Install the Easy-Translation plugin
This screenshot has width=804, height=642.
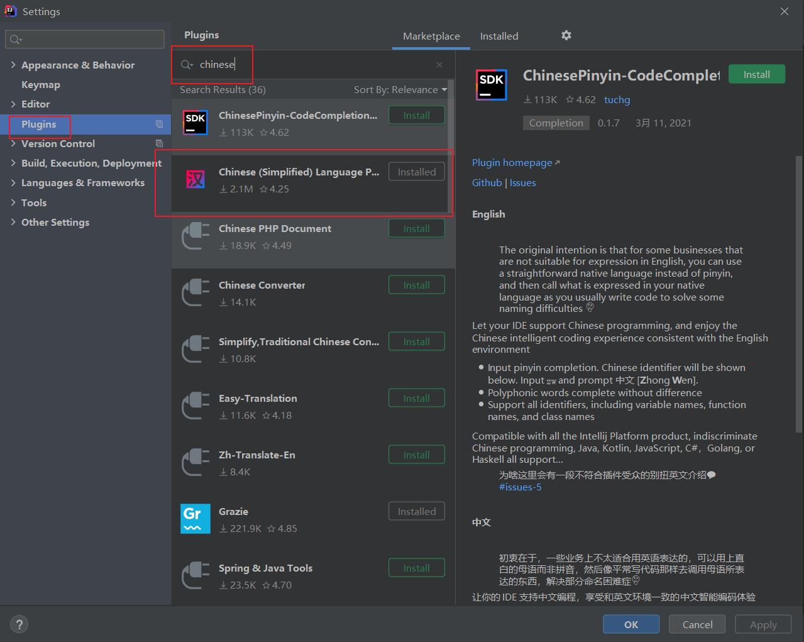pyautogui.click(x=417, y=398)
